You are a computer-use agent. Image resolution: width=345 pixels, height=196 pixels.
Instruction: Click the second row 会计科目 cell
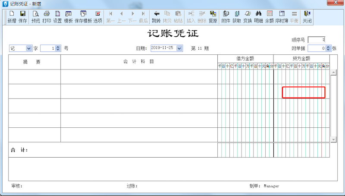click(139, 91)
